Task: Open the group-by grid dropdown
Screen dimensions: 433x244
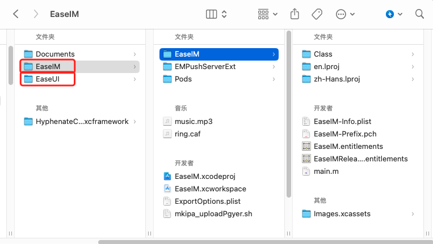Action: click(267, 14)
